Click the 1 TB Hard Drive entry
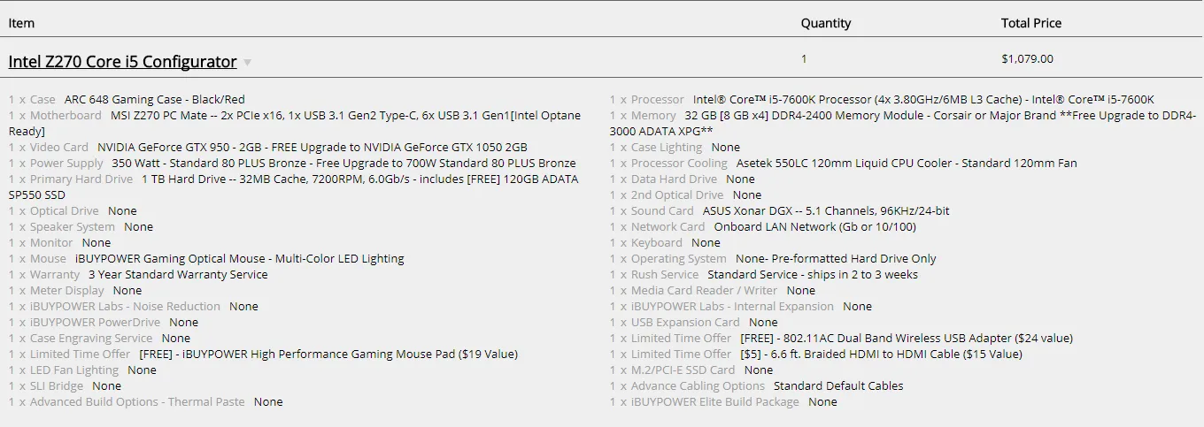The width and height of the screenshot is (1204, 427). click(x=359, y=179)
